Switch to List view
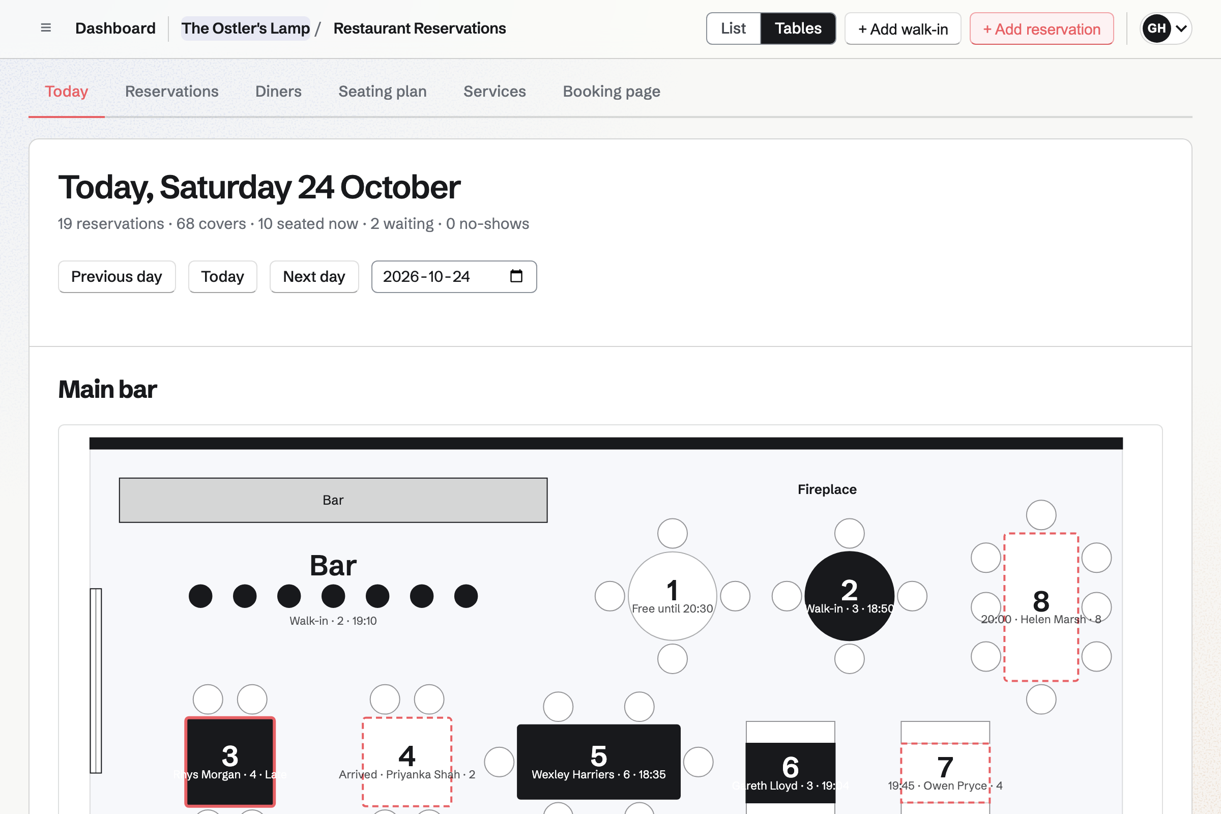 tap(733, 28)
